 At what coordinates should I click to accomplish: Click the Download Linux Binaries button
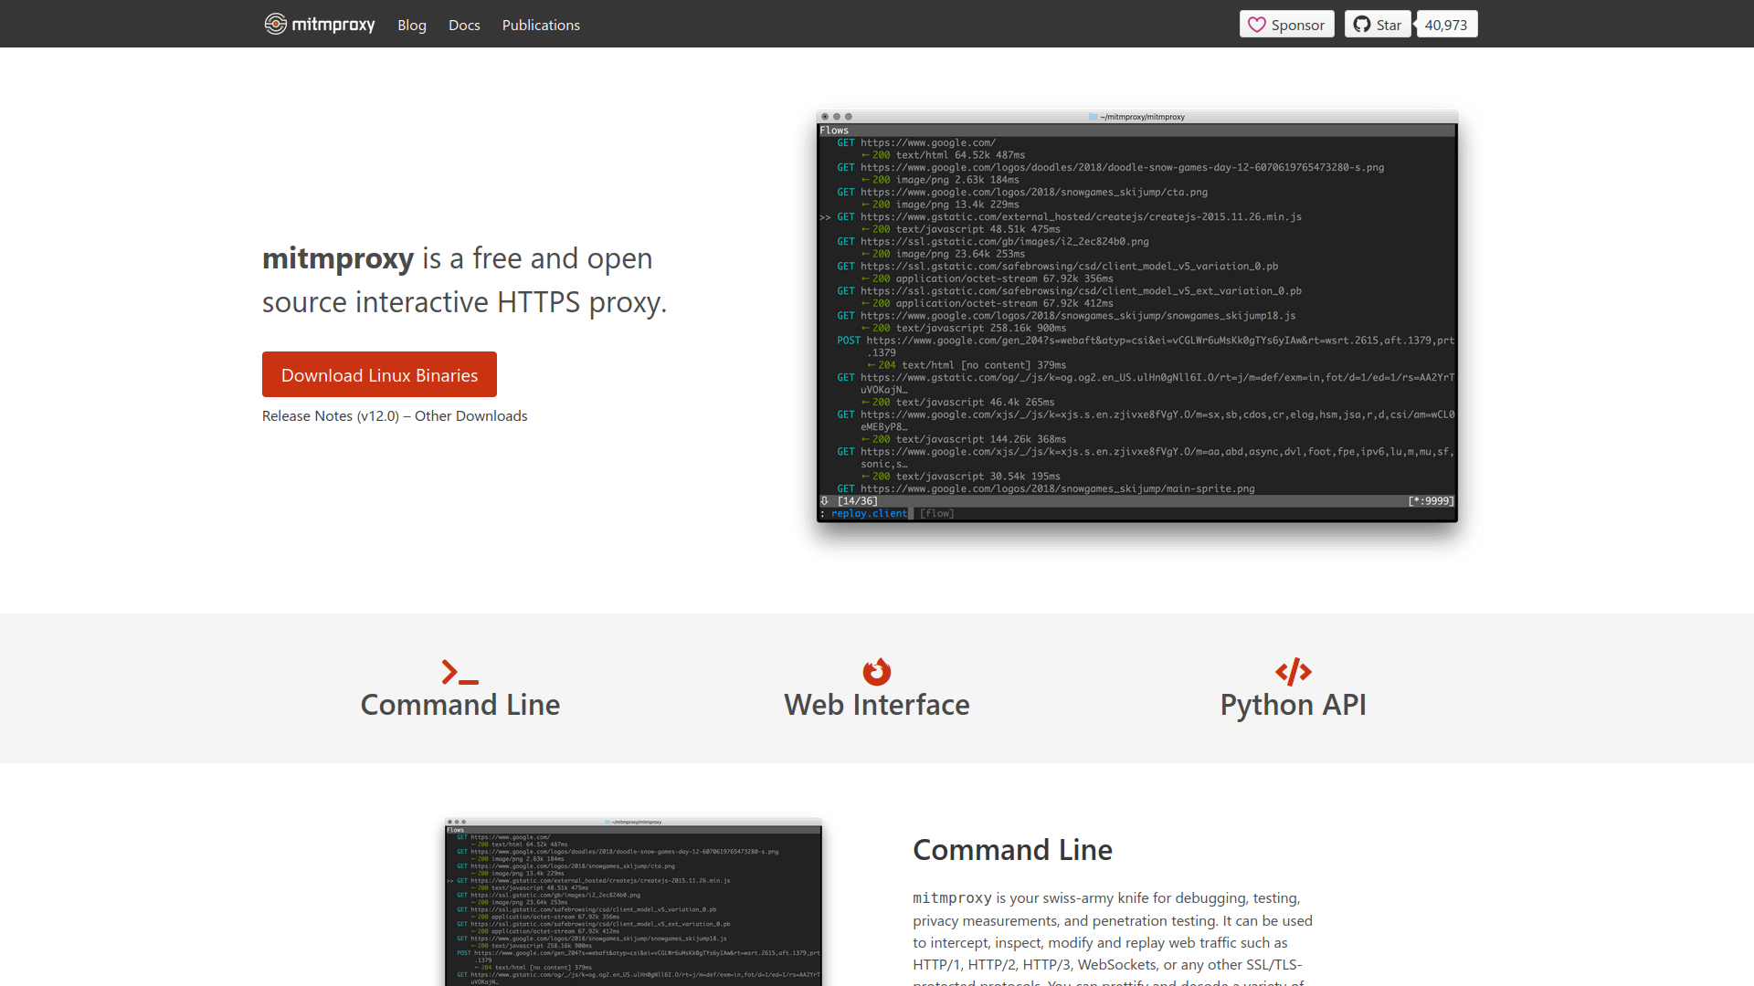click(x=379, y=374)
